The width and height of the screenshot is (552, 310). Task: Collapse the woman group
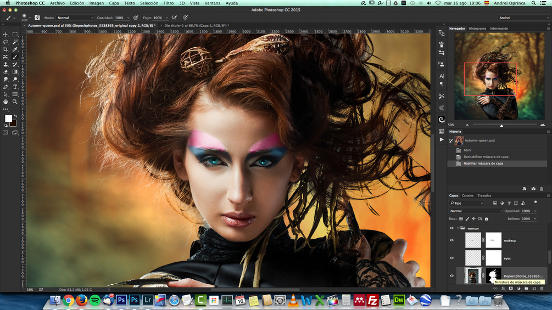(458, 228)
